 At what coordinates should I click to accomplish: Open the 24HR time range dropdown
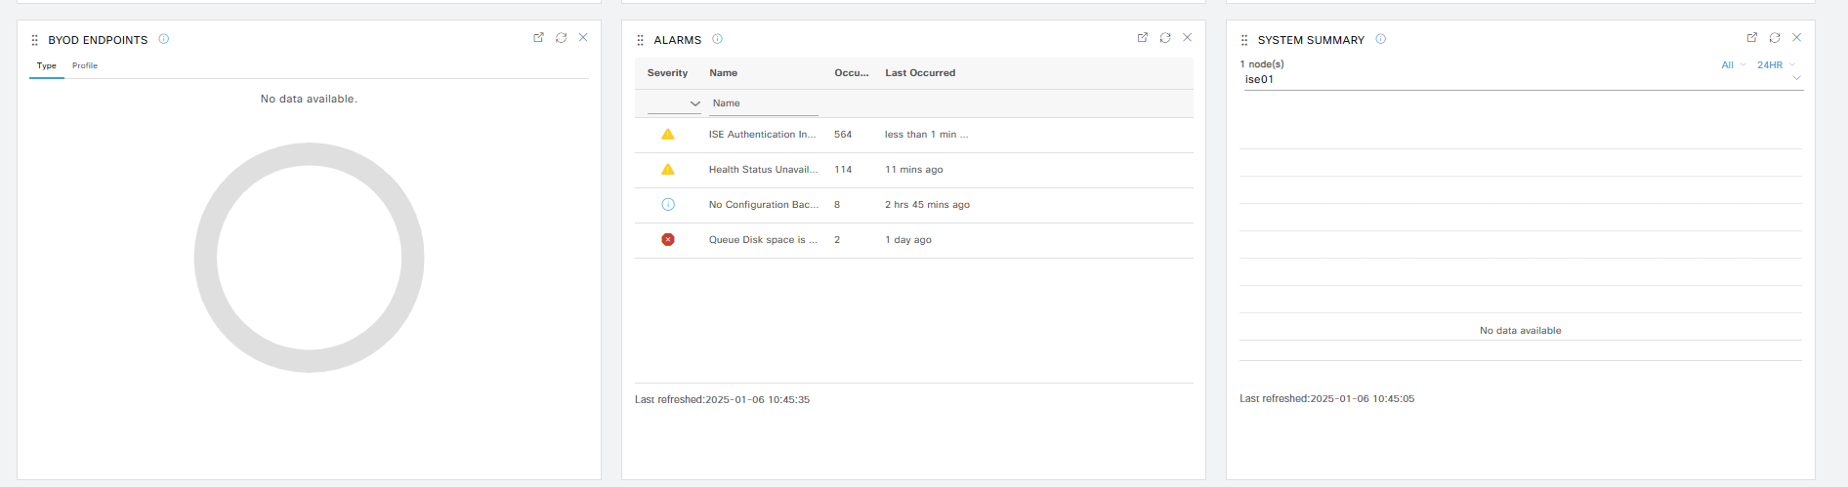click(x=1776, y=65)
